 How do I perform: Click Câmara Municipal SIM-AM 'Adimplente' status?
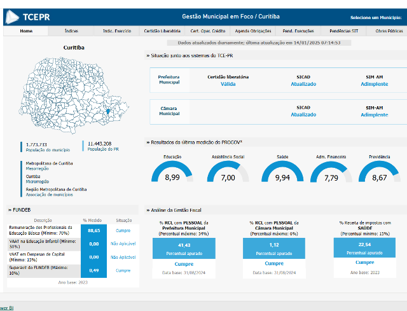374,115
